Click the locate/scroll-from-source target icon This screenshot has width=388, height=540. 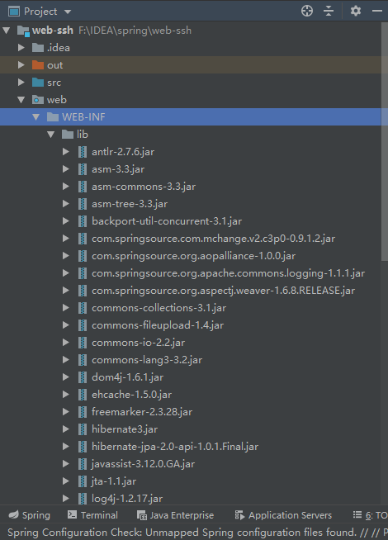click(307, 11)
